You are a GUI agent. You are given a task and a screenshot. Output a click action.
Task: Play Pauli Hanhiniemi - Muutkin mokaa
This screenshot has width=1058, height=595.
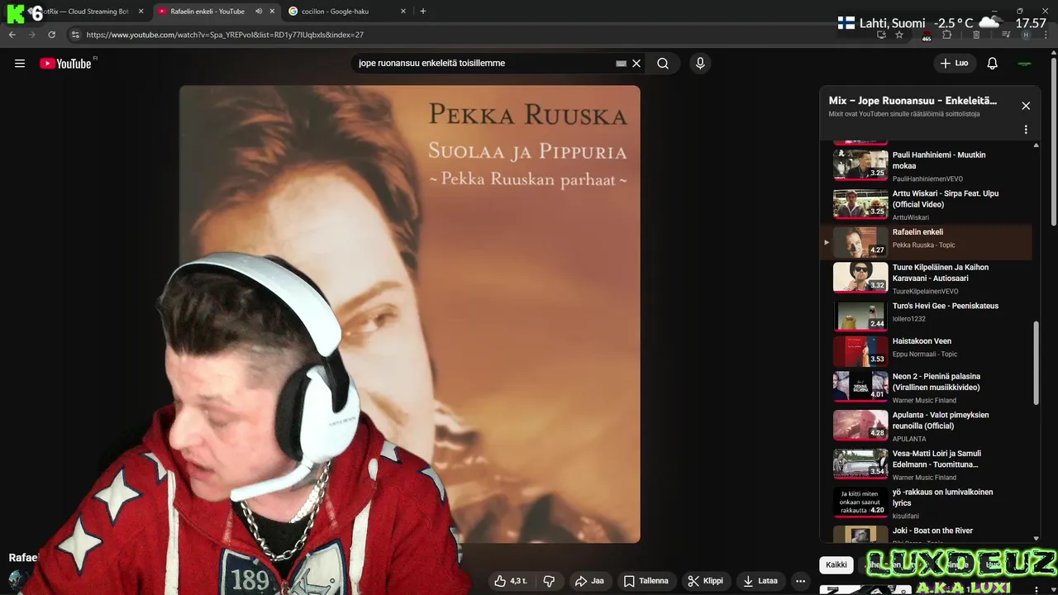pyautogui.click(x=926, y=165)
